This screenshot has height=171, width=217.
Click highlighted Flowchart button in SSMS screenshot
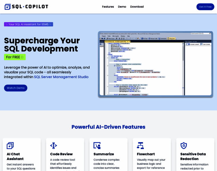(171, 38)
